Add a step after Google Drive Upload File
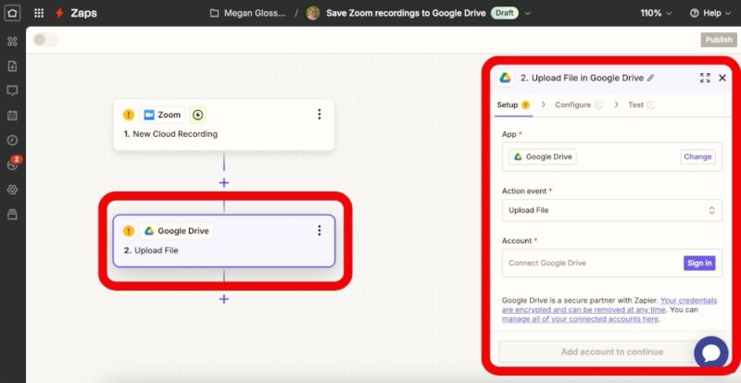Viewport: 741px width, 383px height. tap(224, 299)
